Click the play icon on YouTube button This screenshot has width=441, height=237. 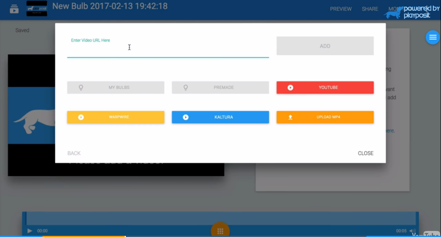290,88
